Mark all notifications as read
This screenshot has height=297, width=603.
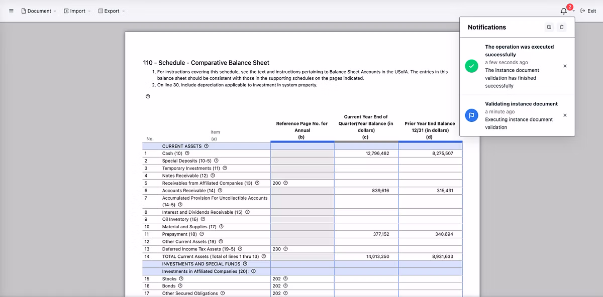(549, 27)
